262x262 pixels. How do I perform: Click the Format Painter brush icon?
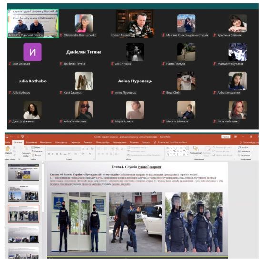[14, 155]
